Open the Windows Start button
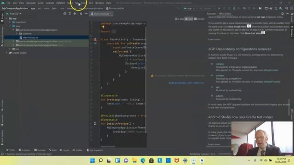 (x=92, y=160)
